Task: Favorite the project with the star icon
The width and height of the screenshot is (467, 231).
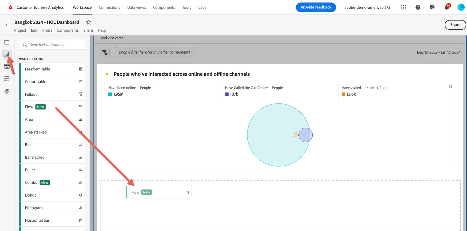Action: point(89,22)
